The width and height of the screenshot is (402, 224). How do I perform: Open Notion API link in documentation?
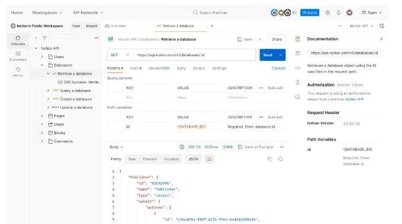pos(354,99)
